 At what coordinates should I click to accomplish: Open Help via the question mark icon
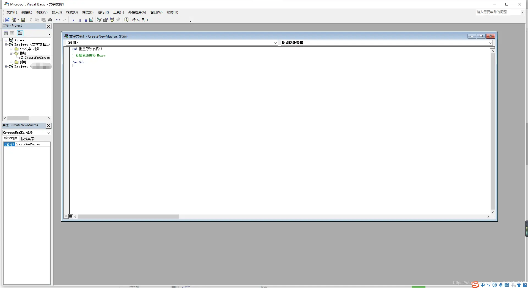127,20
